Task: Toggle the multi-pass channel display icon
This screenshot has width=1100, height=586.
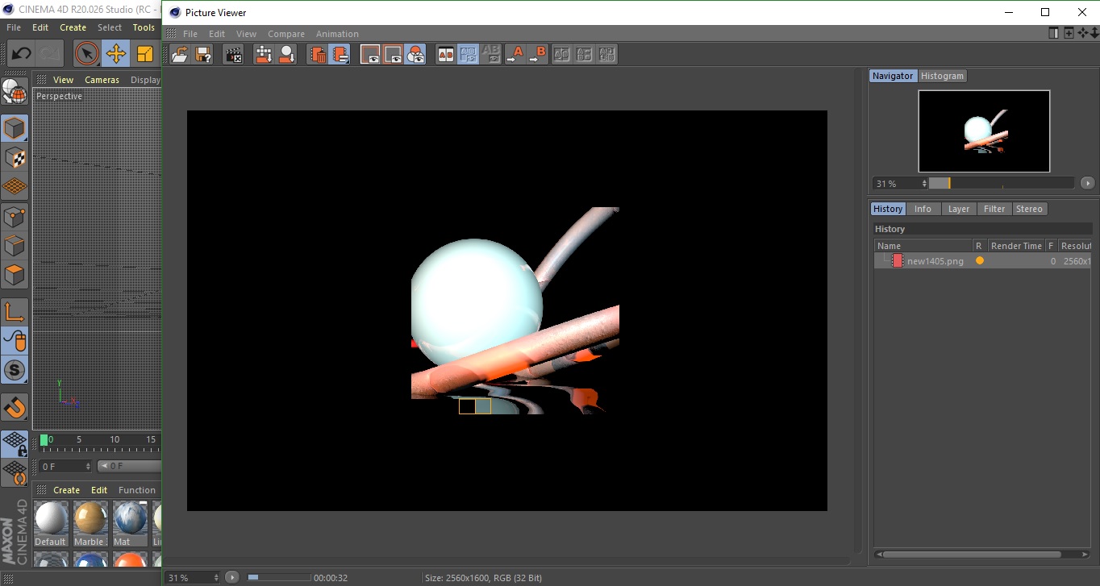Action: [x=415, y=55]
